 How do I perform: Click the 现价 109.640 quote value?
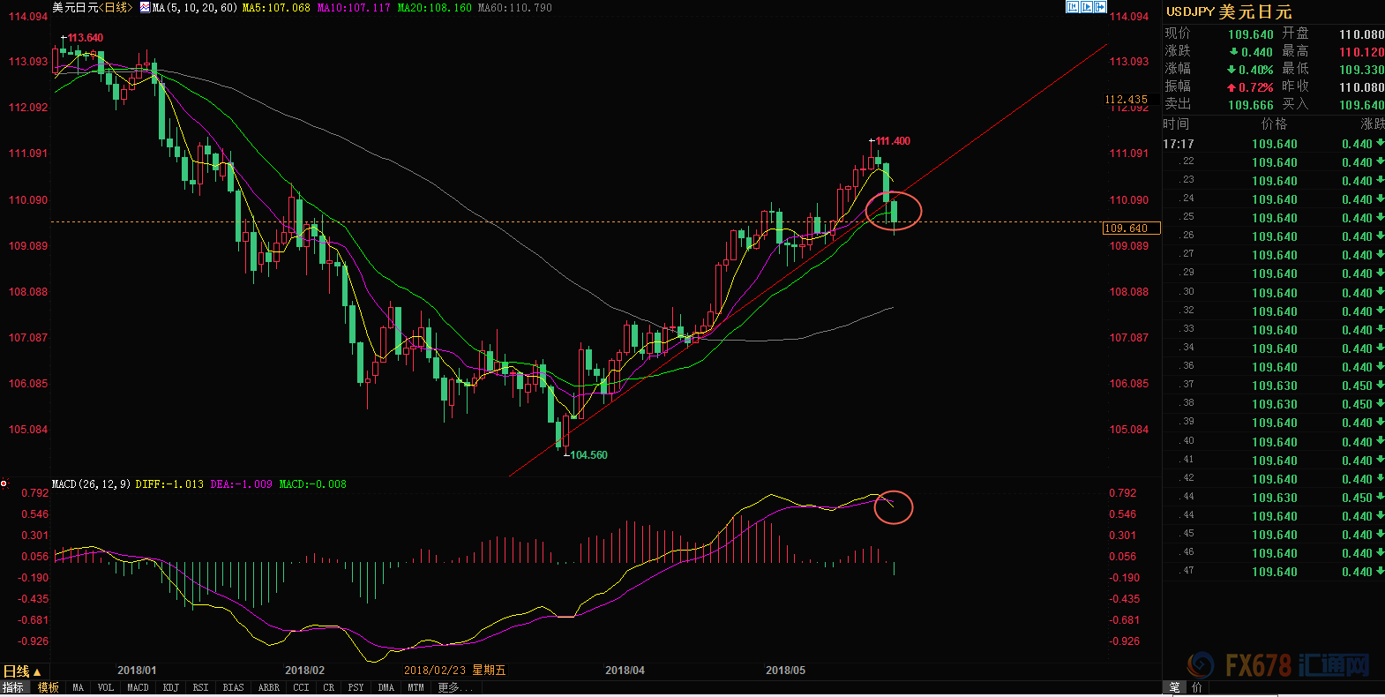click(x=1251, y=34)
